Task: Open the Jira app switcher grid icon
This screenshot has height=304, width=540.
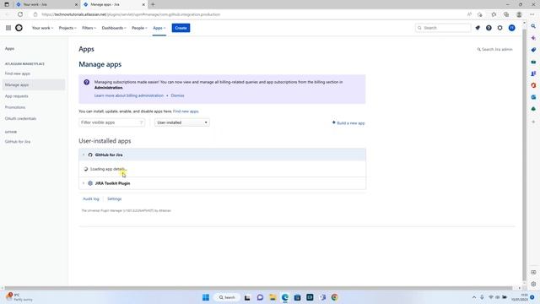Action: [x=8, y=28]
